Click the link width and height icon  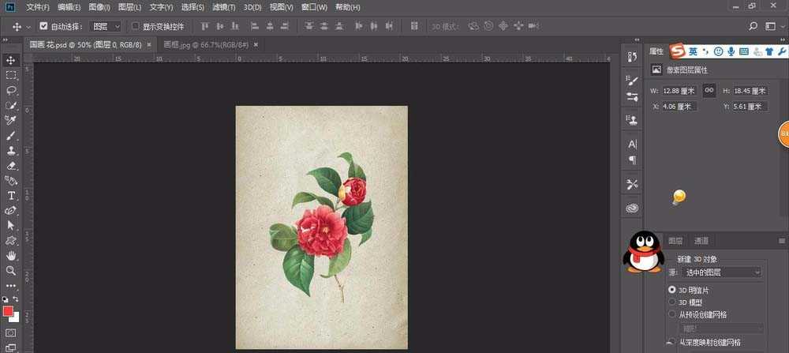(x=709, y=91)
